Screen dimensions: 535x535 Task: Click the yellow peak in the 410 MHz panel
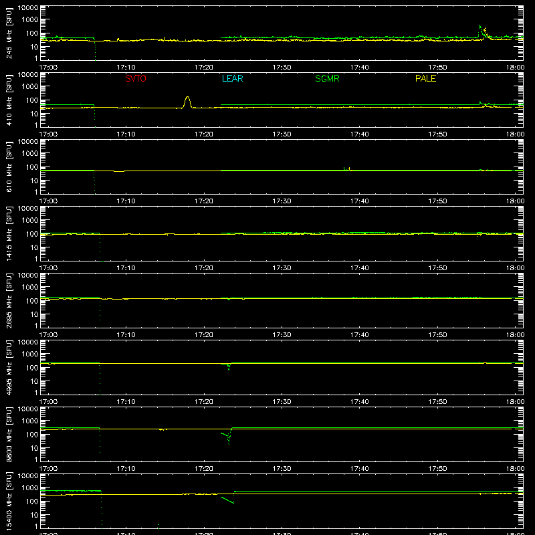(187, 102)
